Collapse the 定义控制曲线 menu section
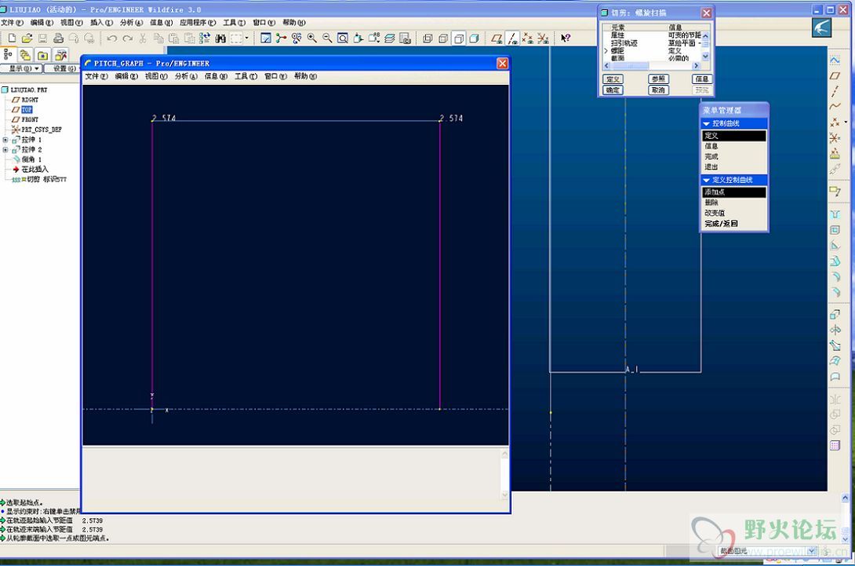The height and width of the screenshot is (566, 855). (707, 180)
